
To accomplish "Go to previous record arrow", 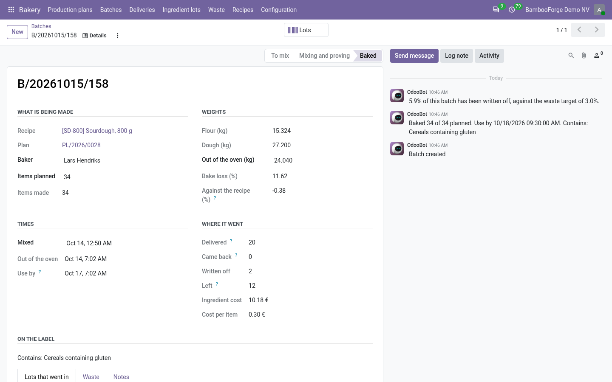I will (579, 30).
